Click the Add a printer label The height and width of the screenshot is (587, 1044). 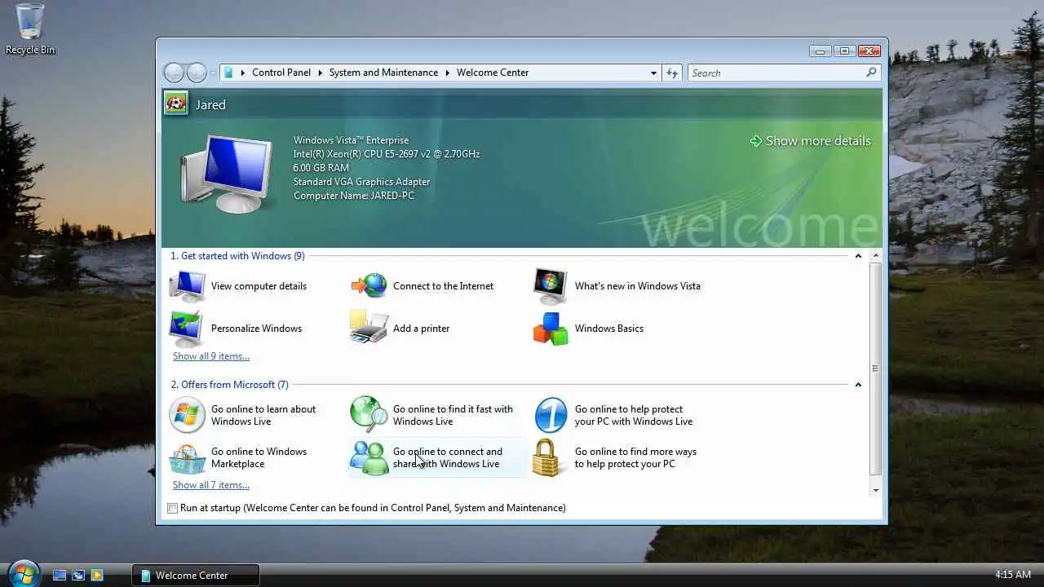421,329
